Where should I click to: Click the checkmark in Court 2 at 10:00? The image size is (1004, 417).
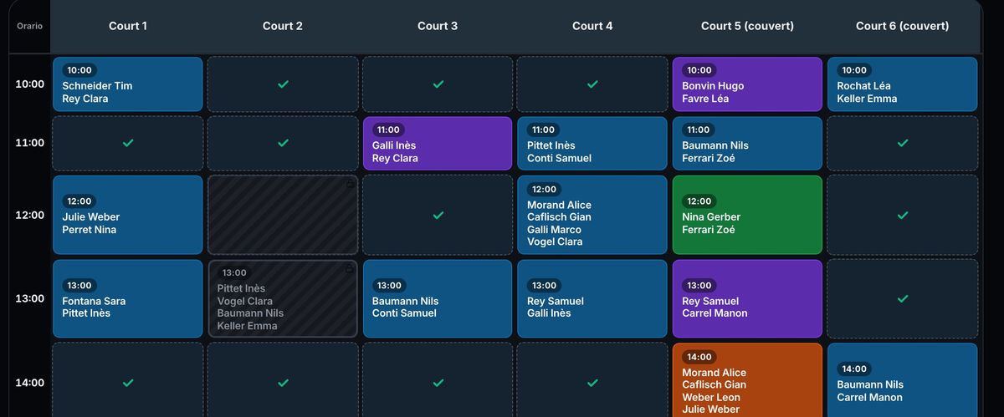click(x=283, y=84)
